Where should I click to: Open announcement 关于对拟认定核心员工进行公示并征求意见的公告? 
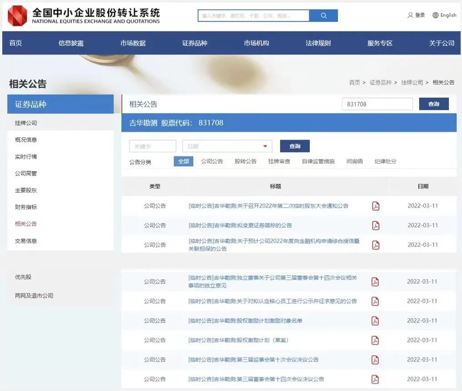[272, 301]
